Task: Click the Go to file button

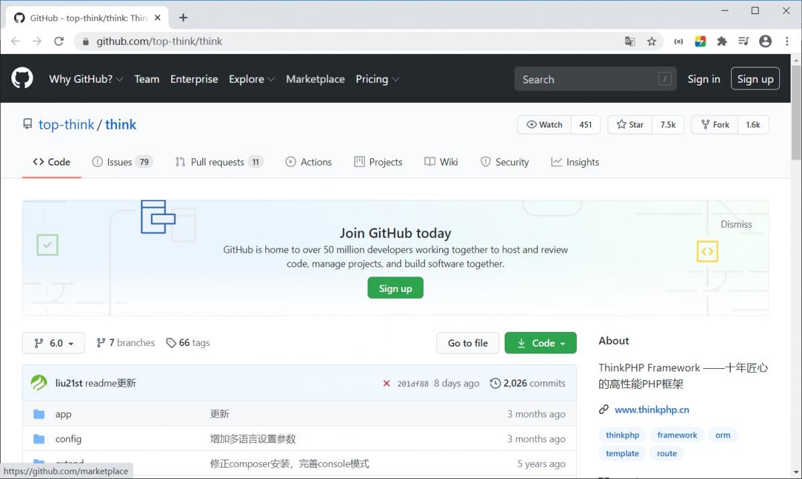Action: click(468, 343)
